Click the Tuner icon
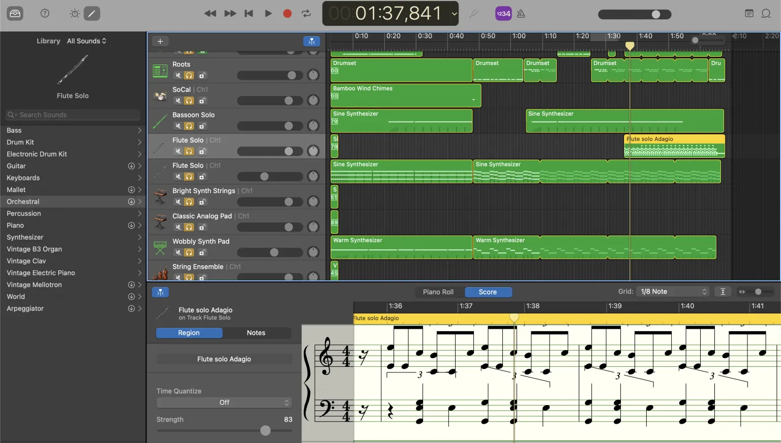The image size is (781, 443). click(x=473, y=14)
